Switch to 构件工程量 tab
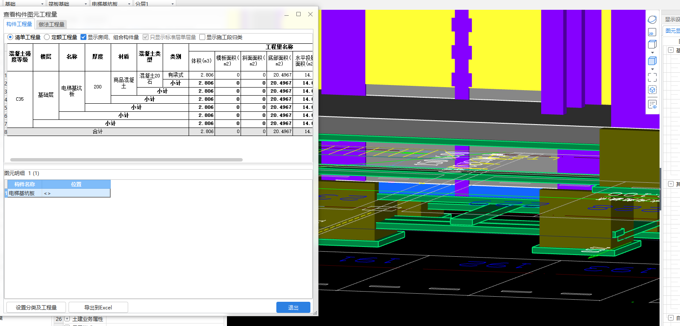 tap(19, 24)
